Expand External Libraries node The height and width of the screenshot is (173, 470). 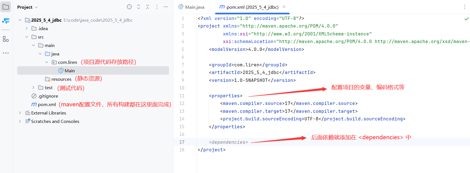tap(20, 113)
